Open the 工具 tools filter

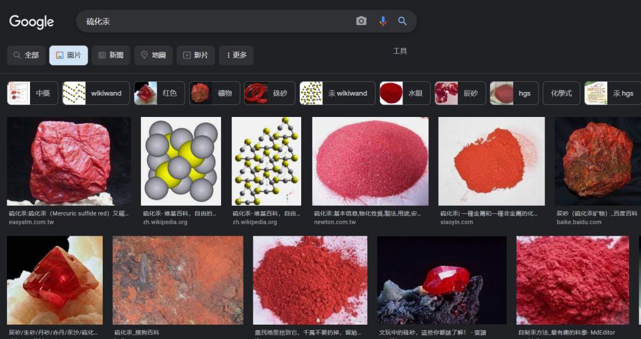click(x=400, y=51)
